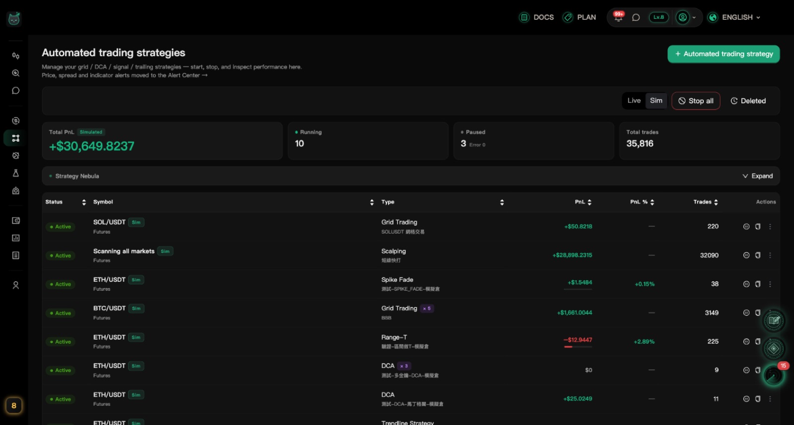794x425 pixels.
Task: Pause the ETH/USDT Range-T strategy
Action: [746, 342]
